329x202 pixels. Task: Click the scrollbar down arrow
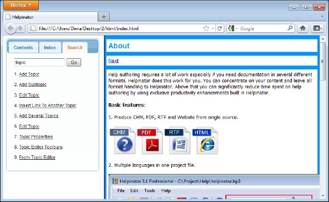[x=323, y=196]
